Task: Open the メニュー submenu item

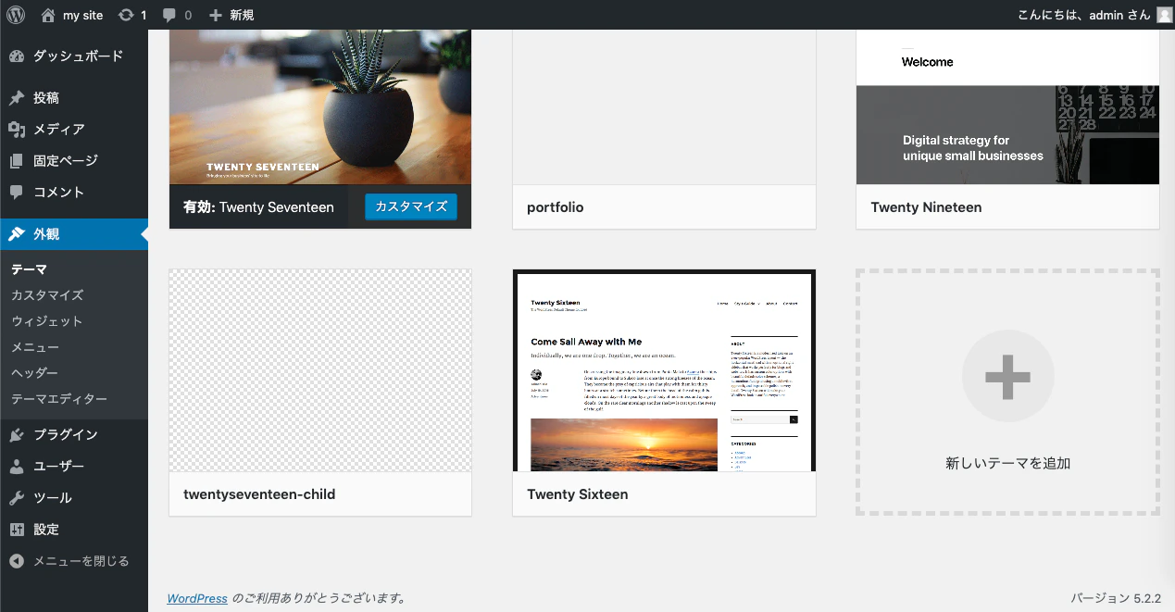Action: tap(35, 347)
